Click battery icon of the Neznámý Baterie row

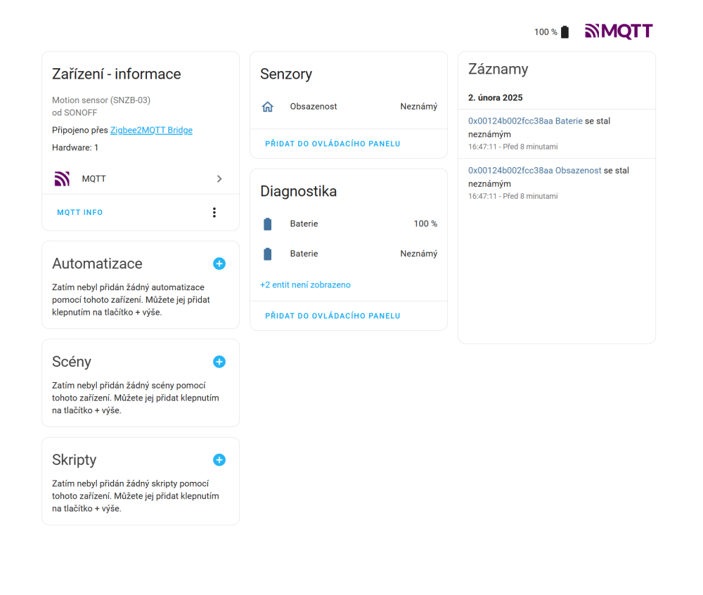point(267,254)
